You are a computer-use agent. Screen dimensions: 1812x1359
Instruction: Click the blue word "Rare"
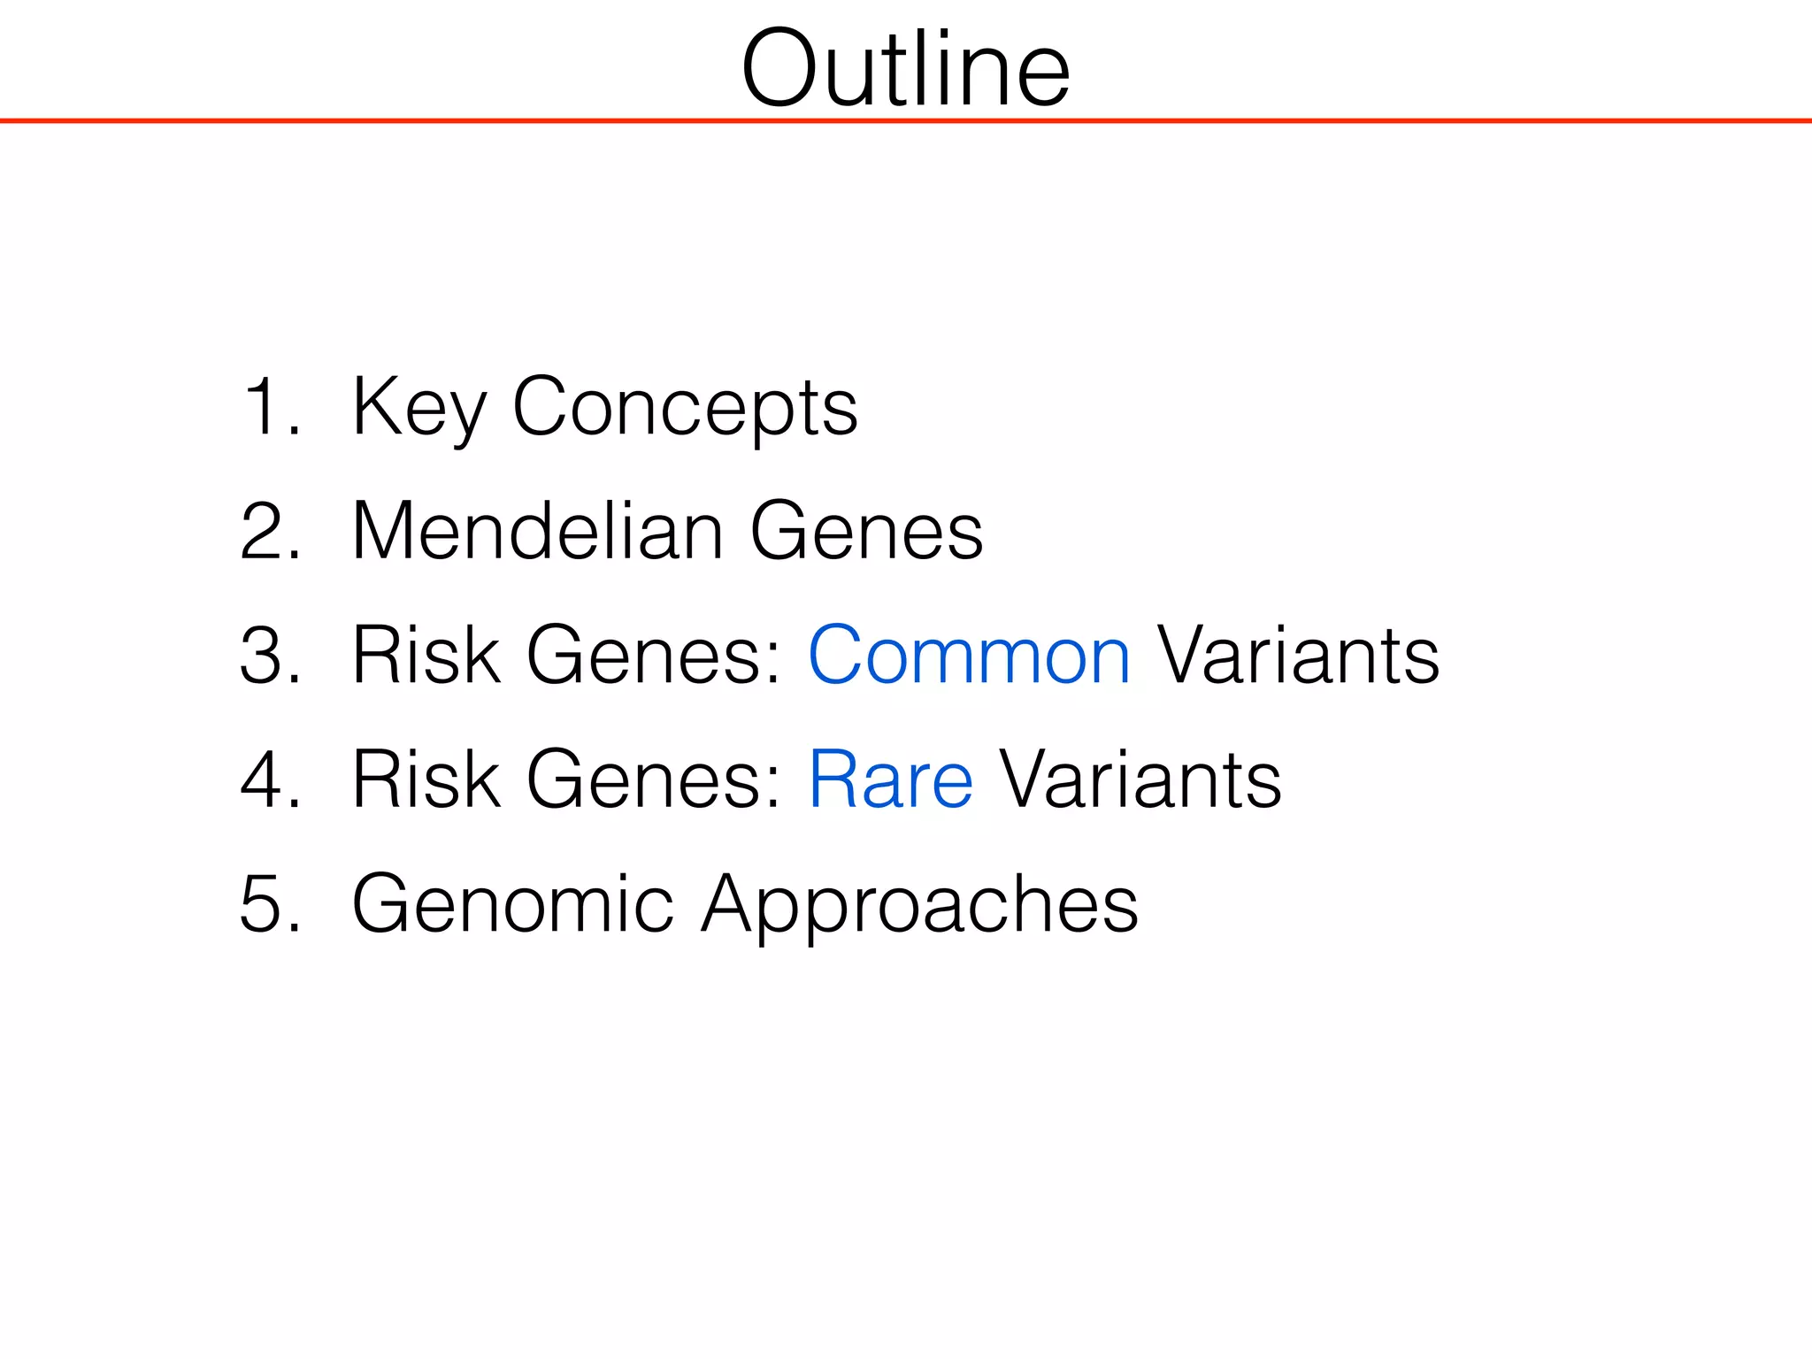[x=891, y=779]
